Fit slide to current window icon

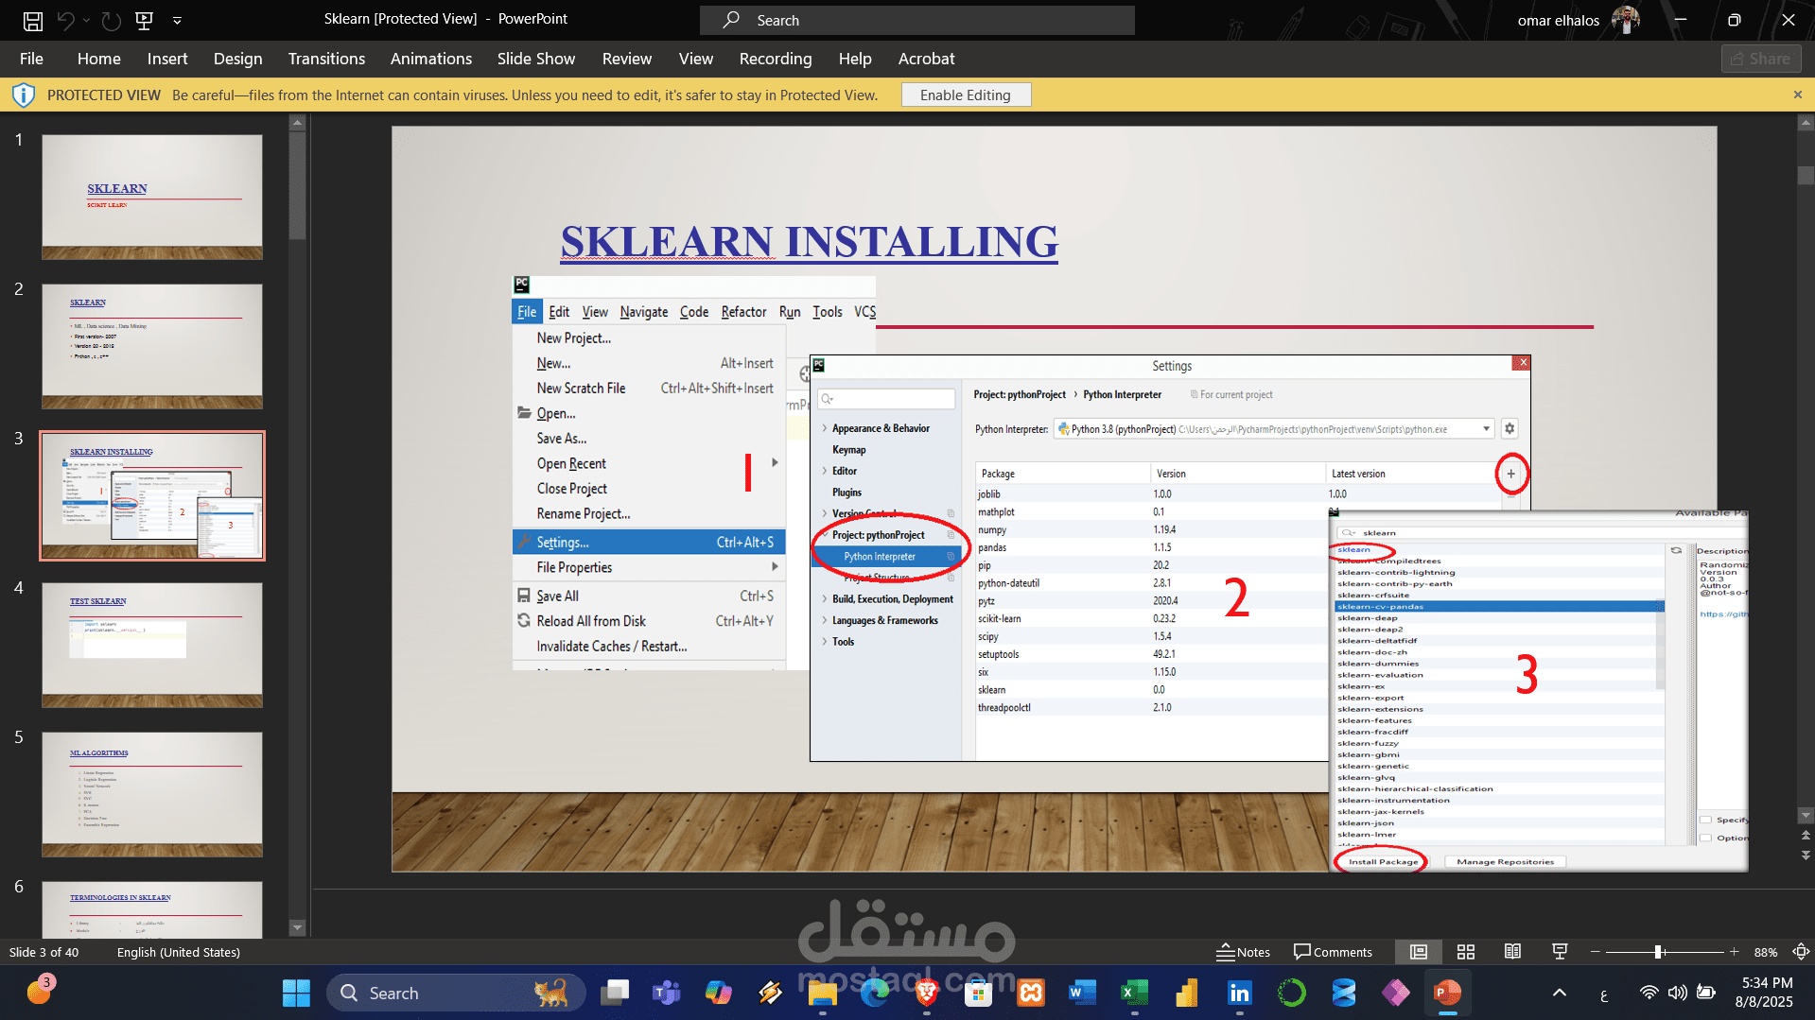(1801, 952)
